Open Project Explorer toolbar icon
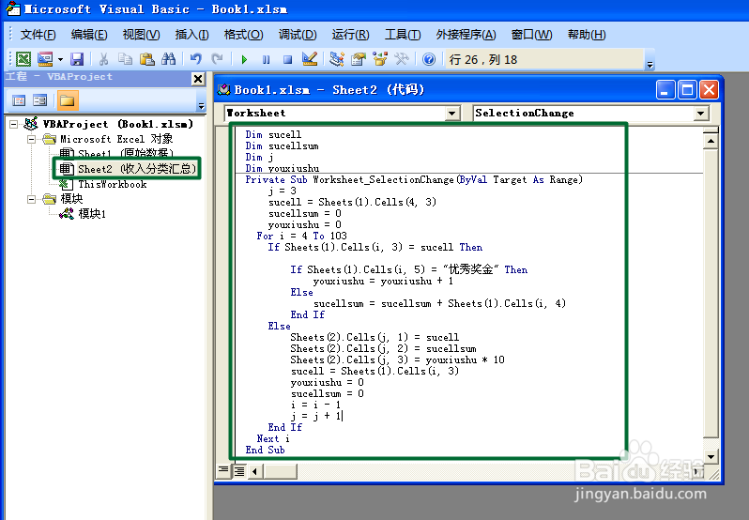Image resolution: width=749 pixels, height=520 pixels. pos(336,59)
